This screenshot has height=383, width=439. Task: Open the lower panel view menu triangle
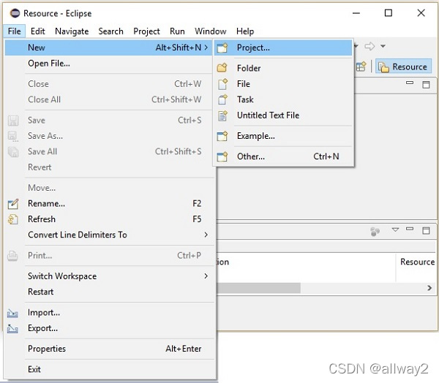click(395, 230)
